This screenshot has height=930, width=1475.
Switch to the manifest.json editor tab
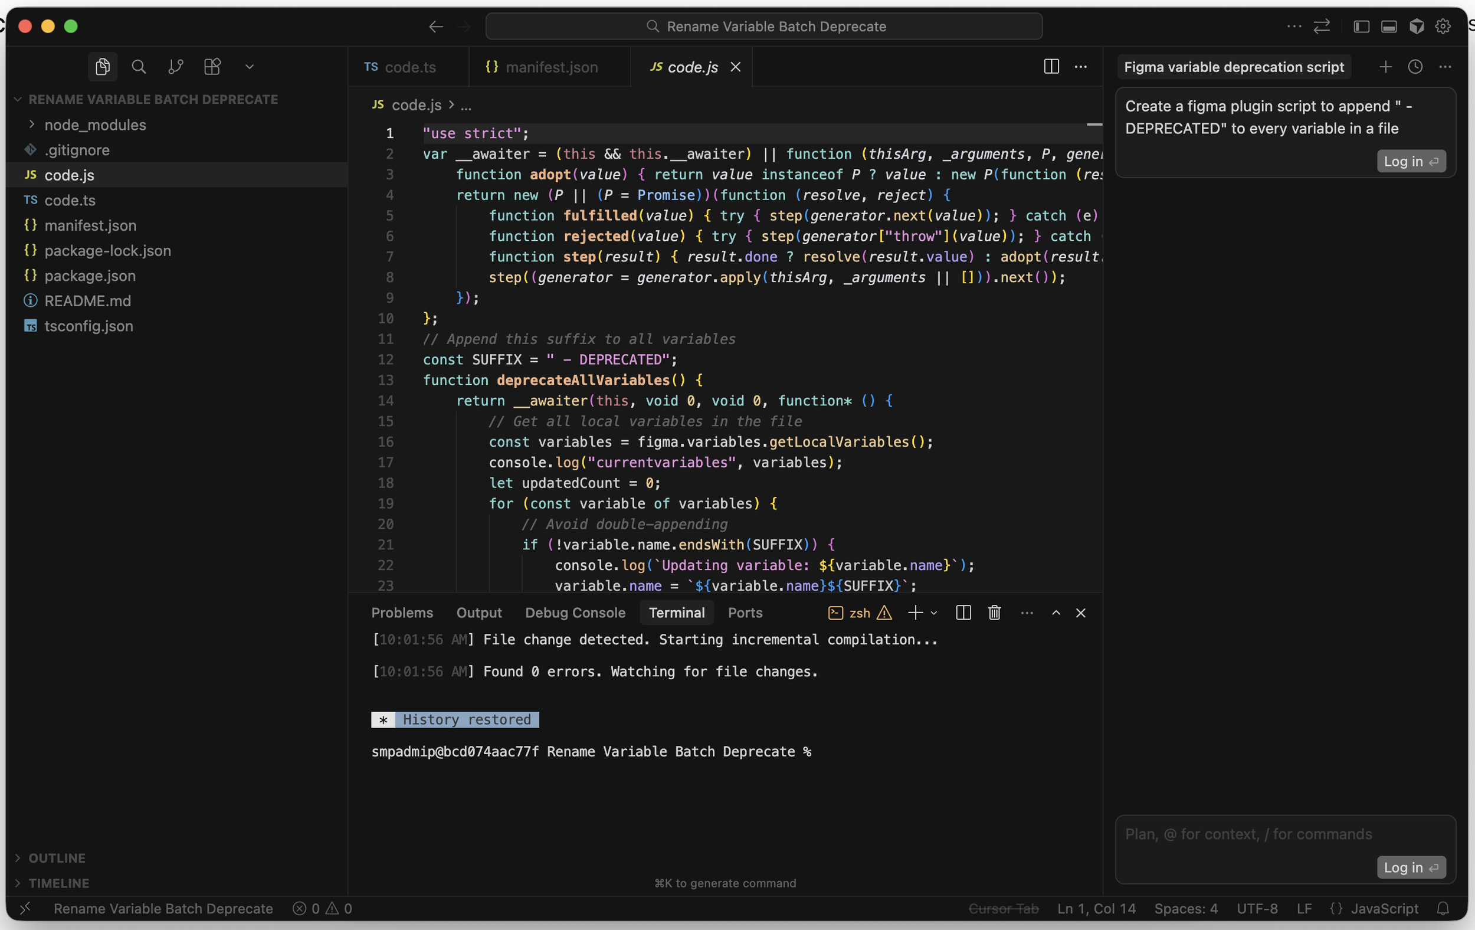tap(549, 67)
